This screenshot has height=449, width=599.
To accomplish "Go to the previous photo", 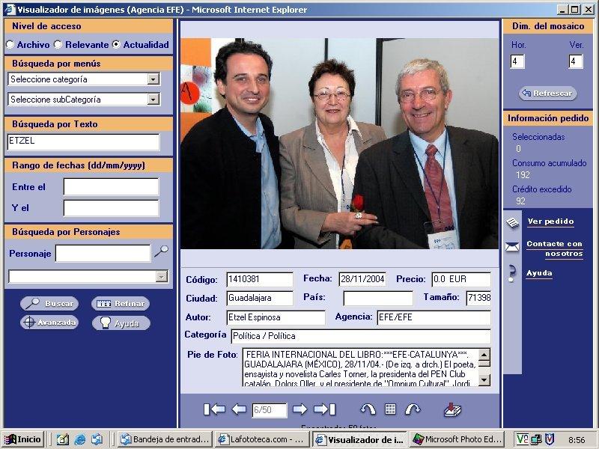I will [239, 409].
